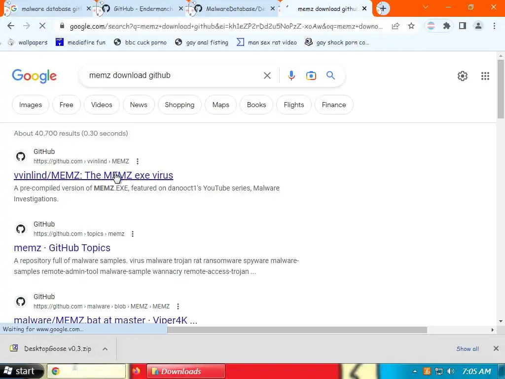Filter results by Free

pos(67,105)
